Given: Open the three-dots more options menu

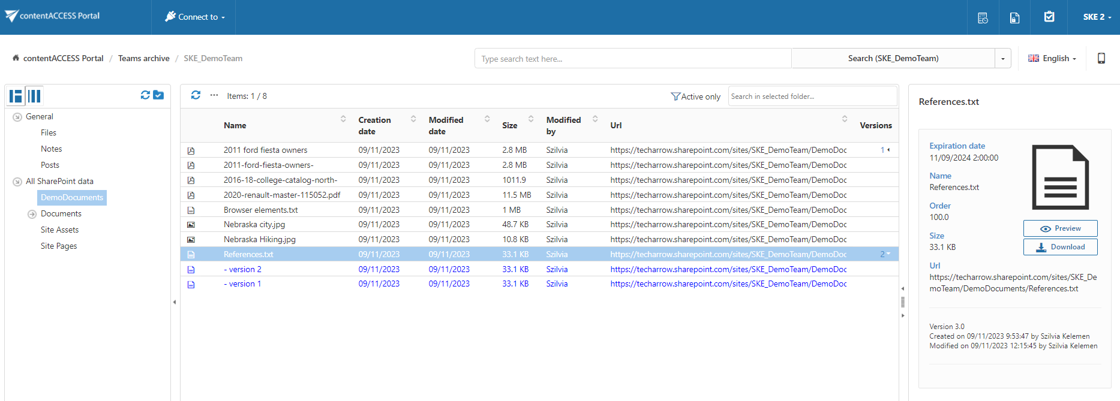Looking at the screenshot, I should click(214, 95).
